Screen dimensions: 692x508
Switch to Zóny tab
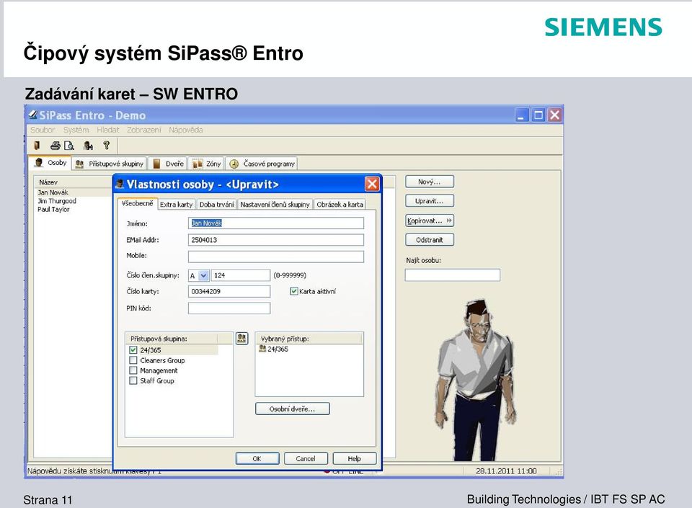207,164
